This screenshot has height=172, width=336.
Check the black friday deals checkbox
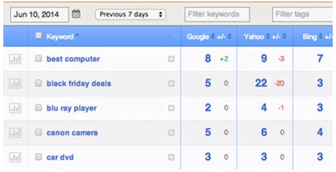point(39,83)
